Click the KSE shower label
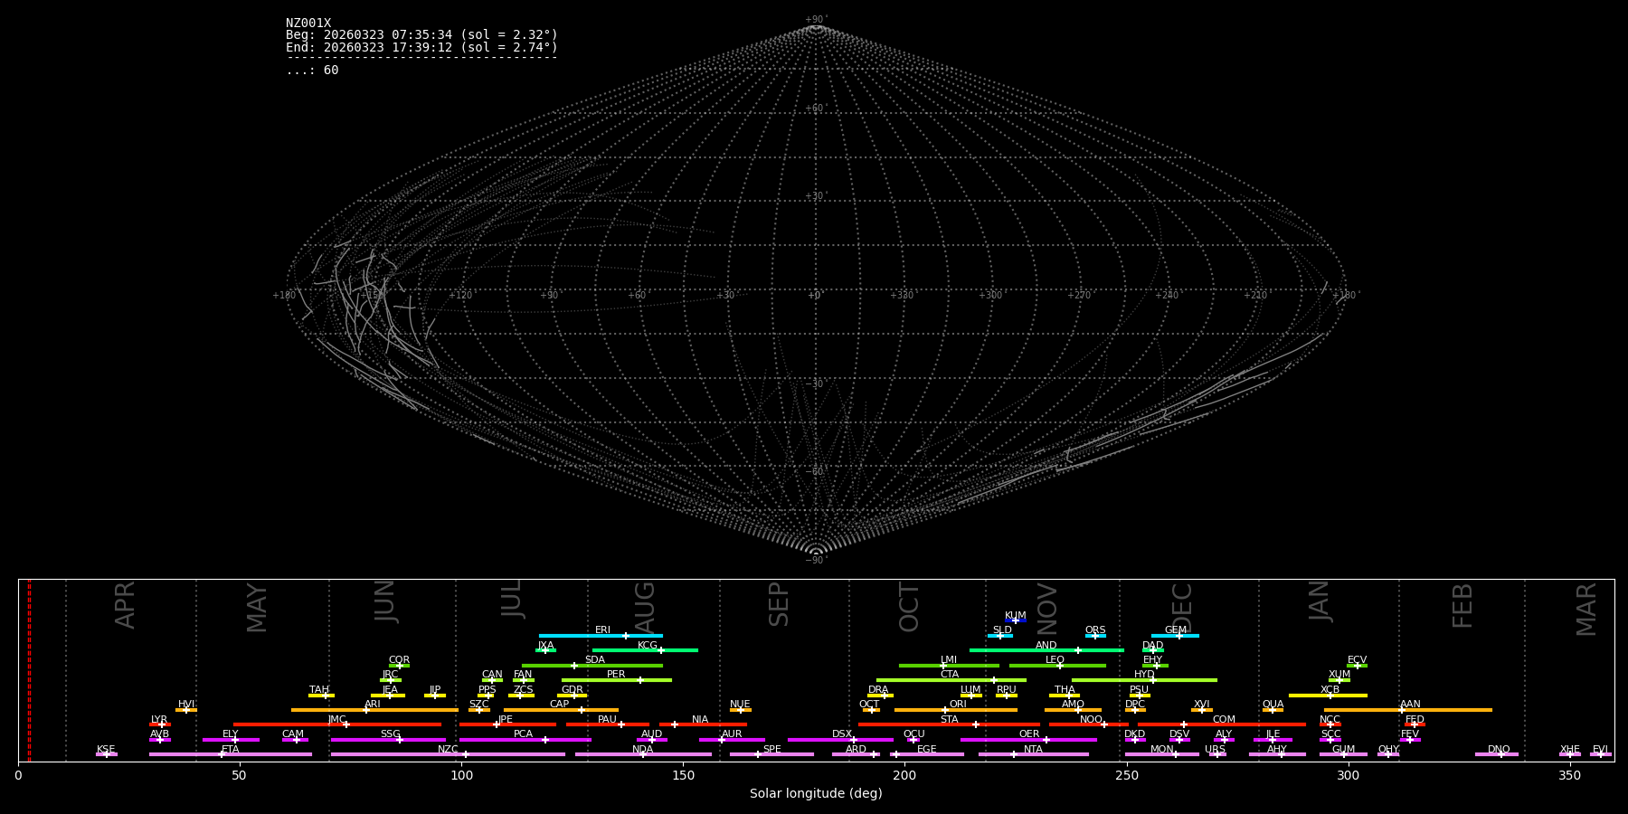1628x814 pixels. [106, 750]
